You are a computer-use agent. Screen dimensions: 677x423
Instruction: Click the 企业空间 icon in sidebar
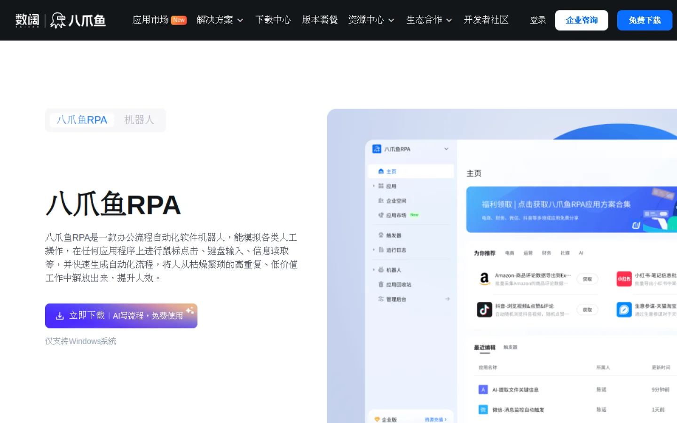point(381,201)
